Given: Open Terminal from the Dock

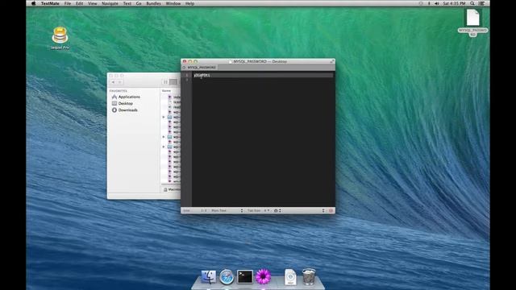Looking at the screenshot, I should tap(245, 276).
